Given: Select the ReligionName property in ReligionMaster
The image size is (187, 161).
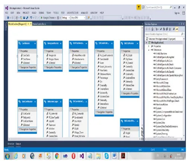Looking at the screenshot, I should (54, 59).
